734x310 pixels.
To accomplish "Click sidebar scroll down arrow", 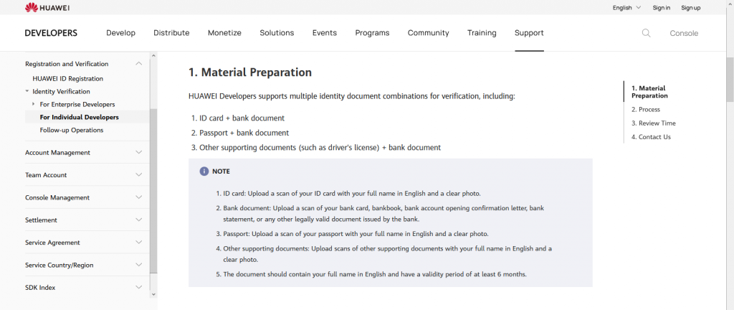I will coord(153,294).
